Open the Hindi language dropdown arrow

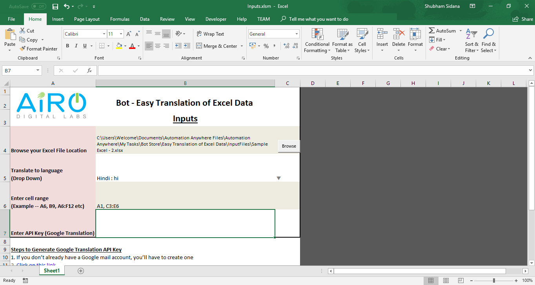[278, 178]
